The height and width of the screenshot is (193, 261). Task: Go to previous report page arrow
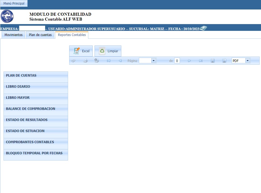(120, 61)
